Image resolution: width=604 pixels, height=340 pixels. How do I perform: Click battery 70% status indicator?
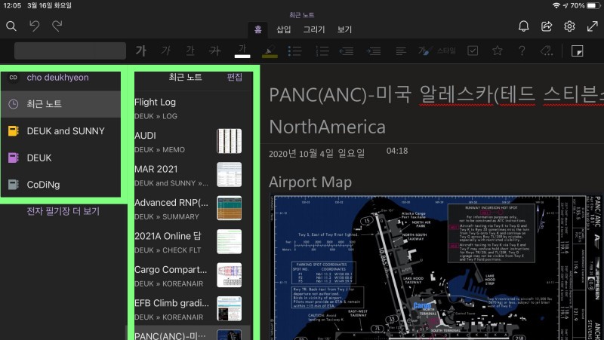point(584,5)
